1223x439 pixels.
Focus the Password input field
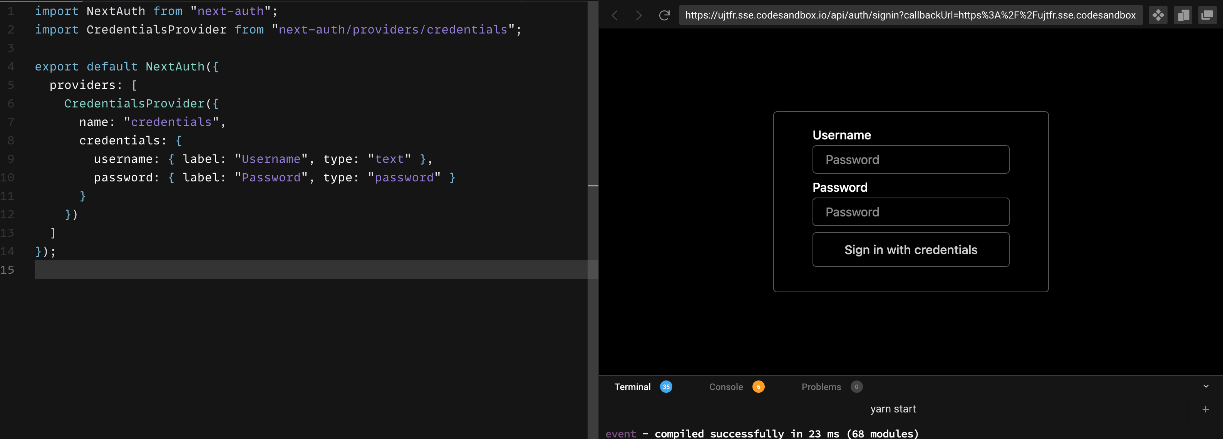tap(910, 212)
